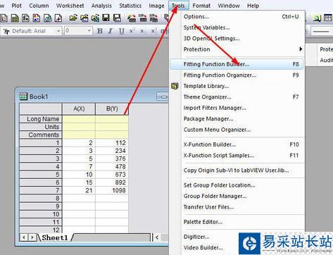Click the Import Wizard icon
Image resolution: width=333 pixels, height=255 pixels.
coord(132,18)
